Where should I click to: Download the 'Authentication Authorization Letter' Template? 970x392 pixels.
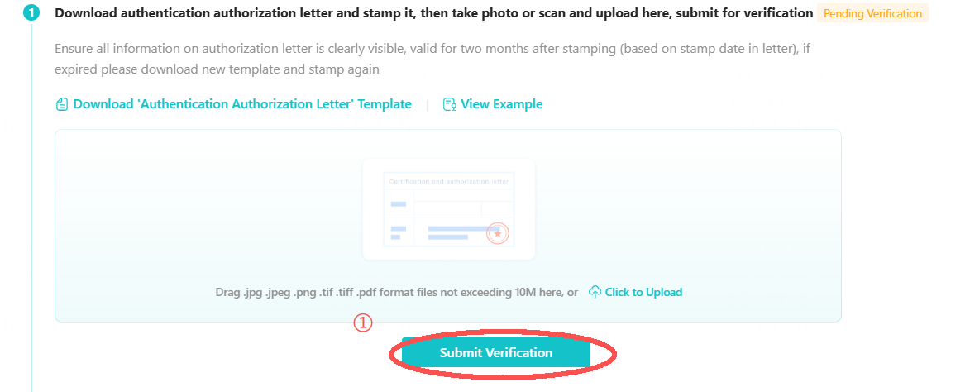point(241,104)
